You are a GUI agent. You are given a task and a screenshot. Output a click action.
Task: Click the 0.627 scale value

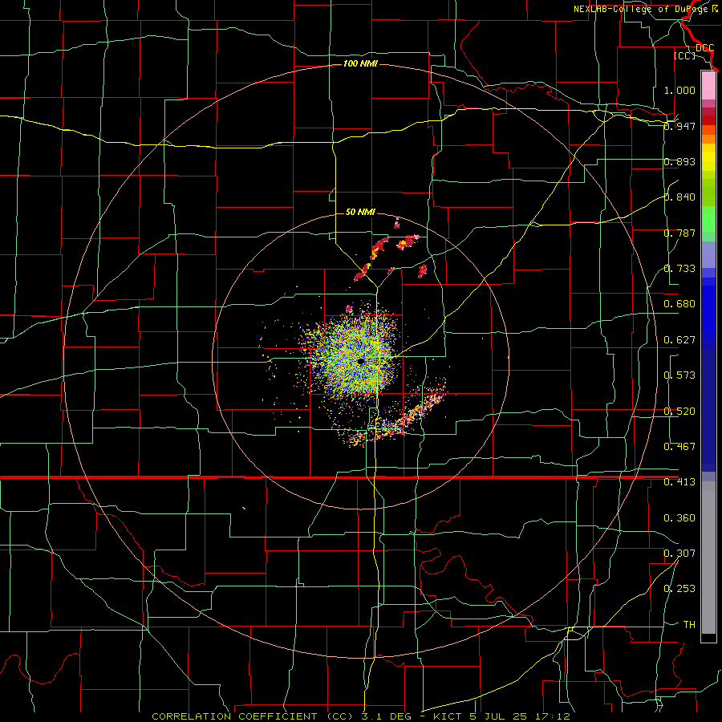tap(679, 340)
